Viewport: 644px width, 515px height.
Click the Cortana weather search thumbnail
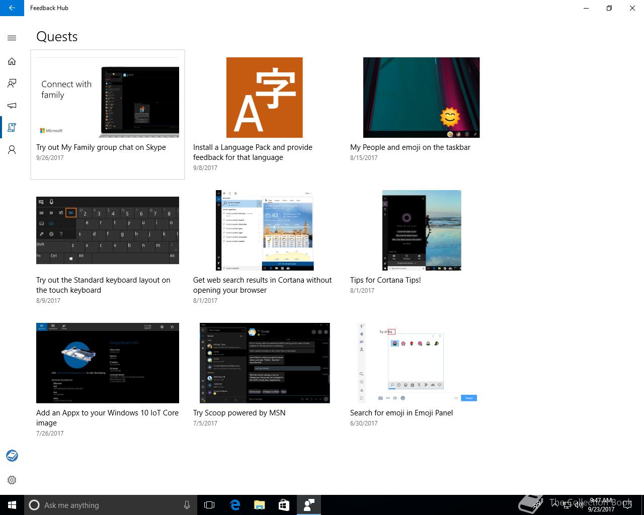coord(265,230)
